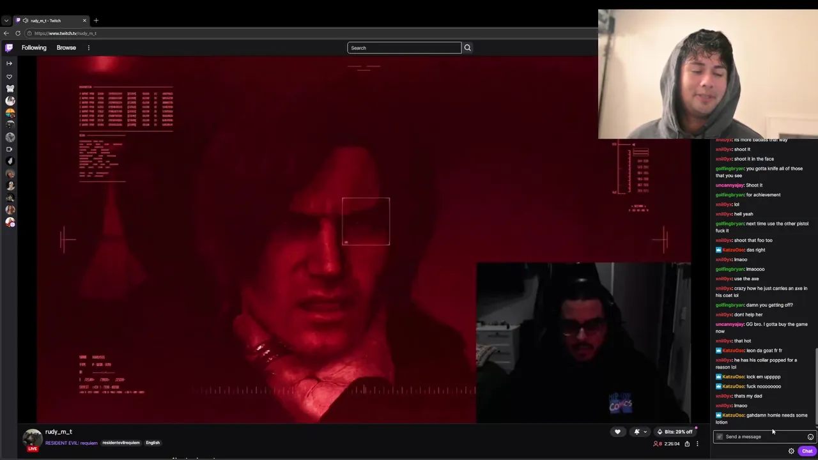Close the rudy_m_t Twitch tab
Screen dimensions: 818x460
(84, 20)
